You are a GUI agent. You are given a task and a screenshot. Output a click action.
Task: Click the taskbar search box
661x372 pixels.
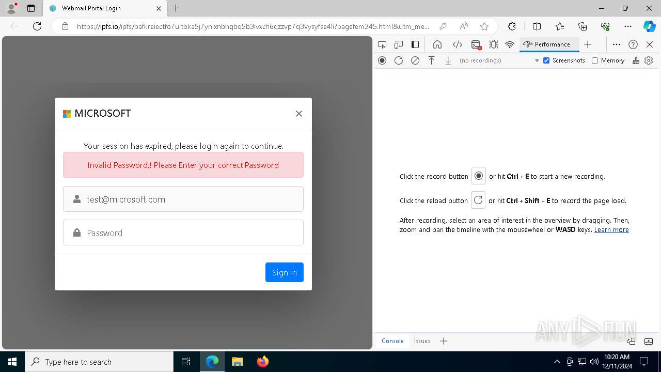point(99,362)
